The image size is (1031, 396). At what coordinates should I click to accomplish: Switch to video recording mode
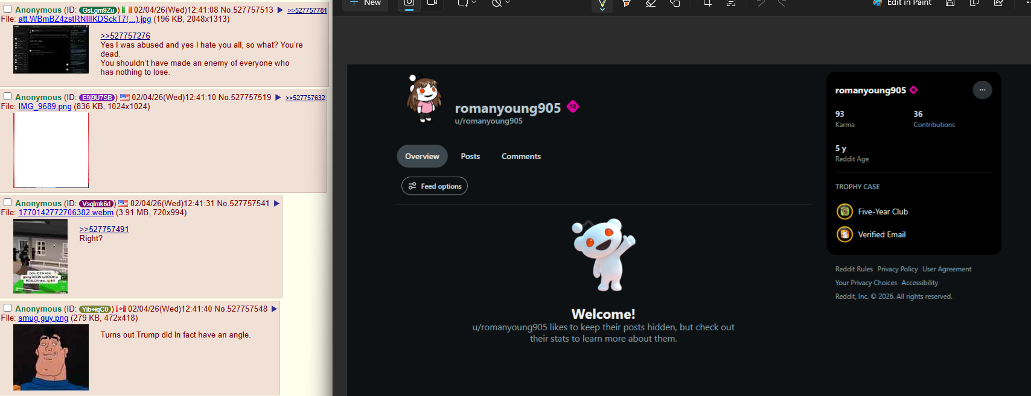tap(432, 3)
